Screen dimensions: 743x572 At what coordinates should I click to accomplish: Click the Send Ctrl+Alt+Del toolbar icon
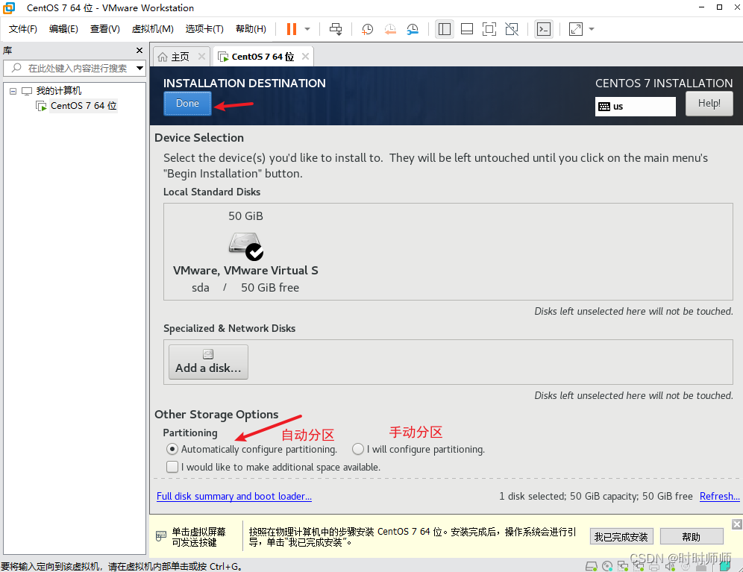(336, 29)
